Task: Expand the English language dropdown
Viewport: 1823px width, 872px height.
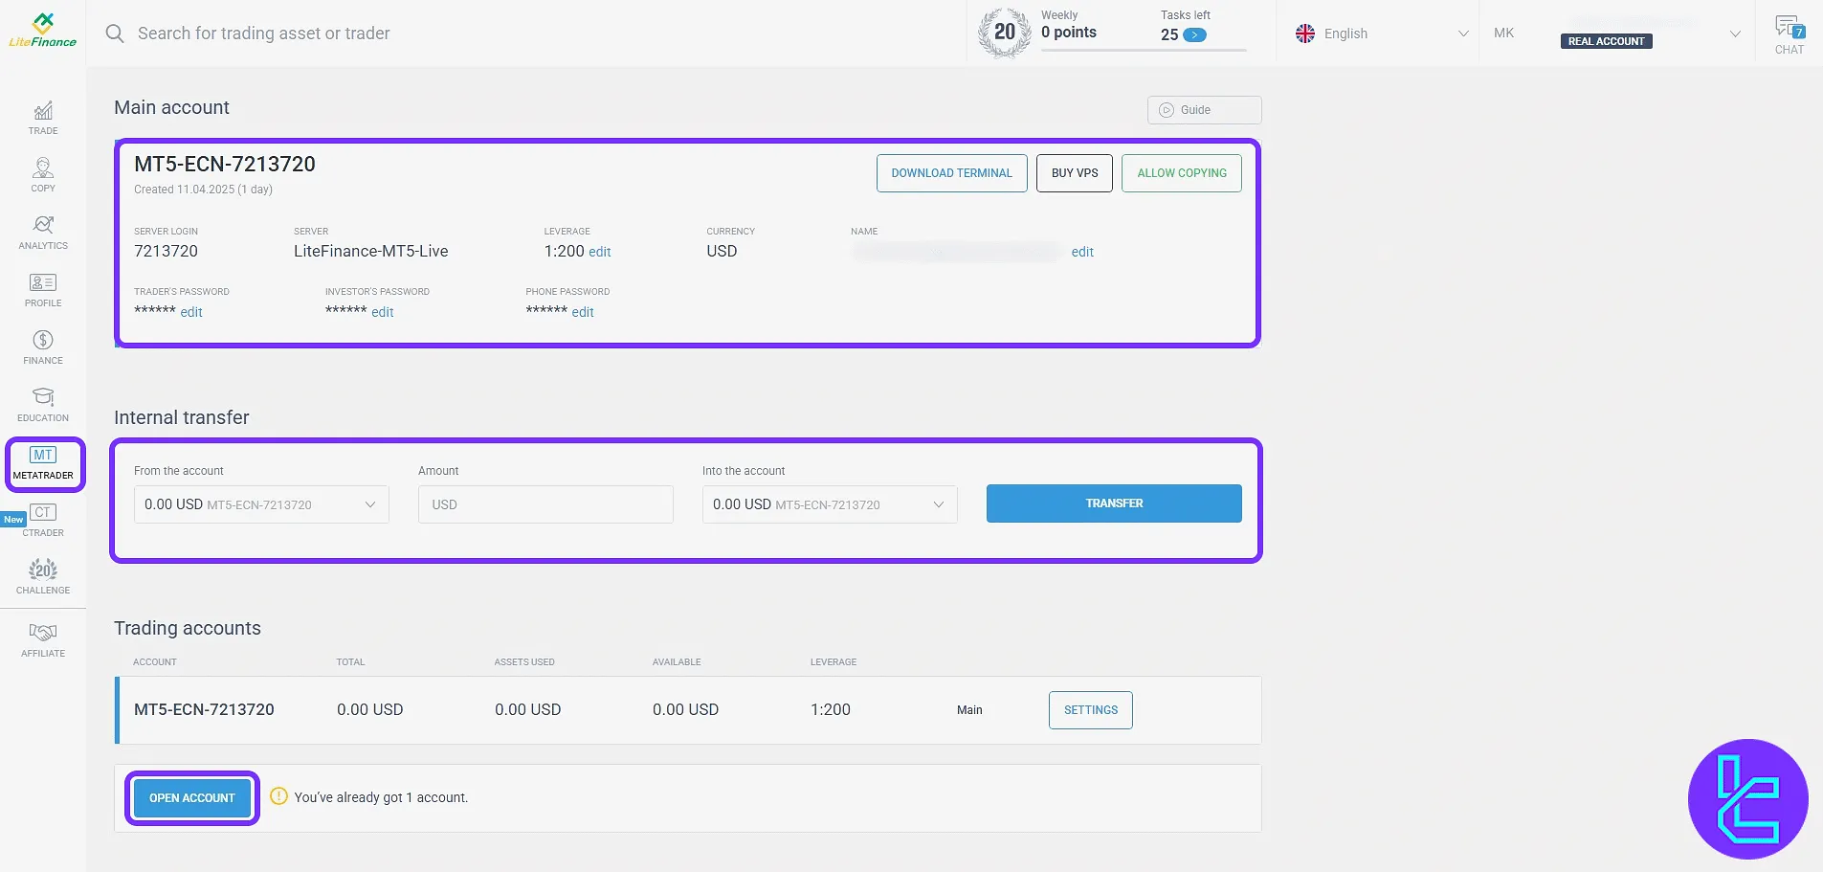Action: [1382, 34]
